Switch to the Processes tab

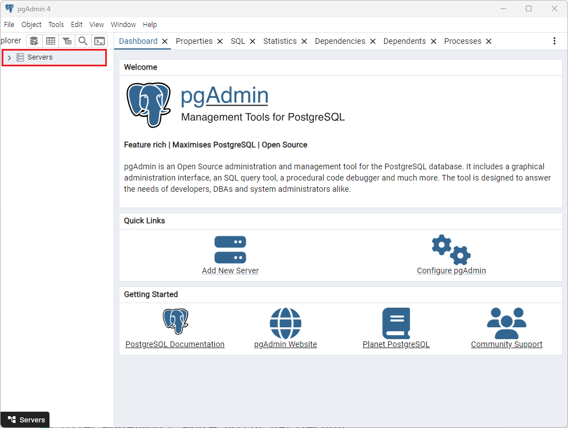[463, 41]
